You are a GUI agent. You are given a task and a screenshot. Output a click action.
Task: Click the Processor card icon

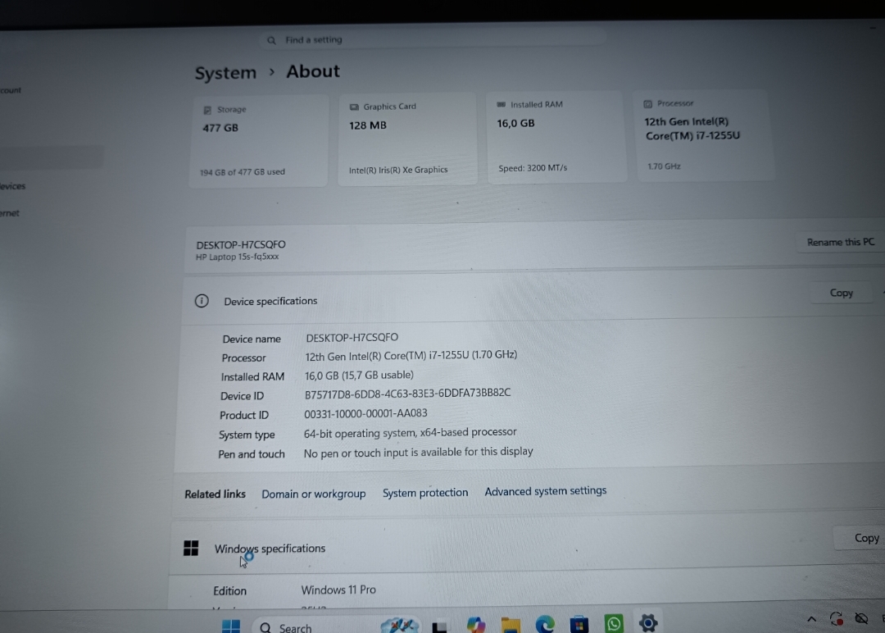(648, 104)
